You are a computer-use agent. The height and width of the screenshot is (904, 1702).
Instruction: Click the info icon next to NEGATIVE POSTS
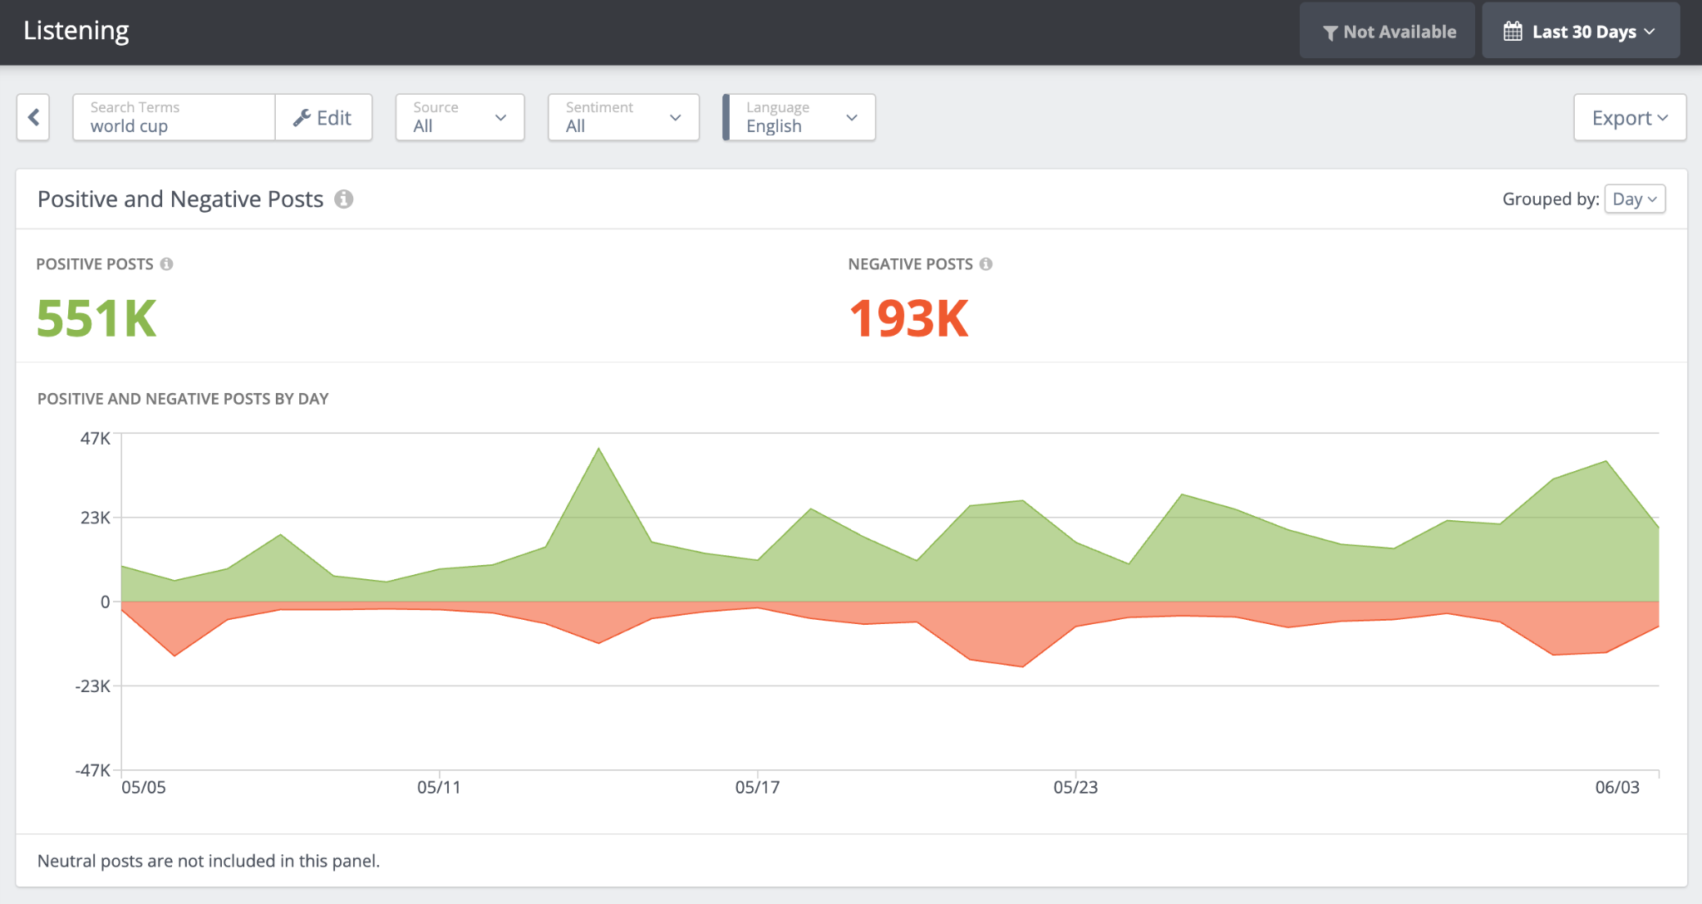point(986,264)
